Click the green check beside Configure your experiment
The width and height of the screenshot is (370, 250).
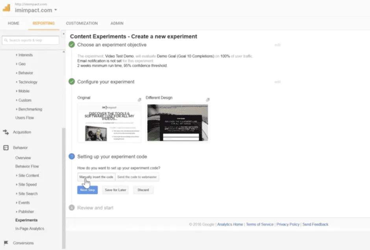pyautogui.click(x=72, y=81)
